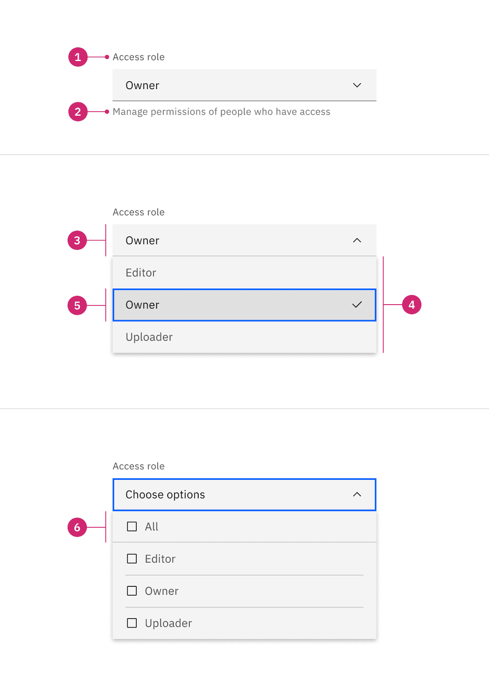The image size is (489, 692).
Task: Enable the Uploader checkbox
Action: coord(132,623)
